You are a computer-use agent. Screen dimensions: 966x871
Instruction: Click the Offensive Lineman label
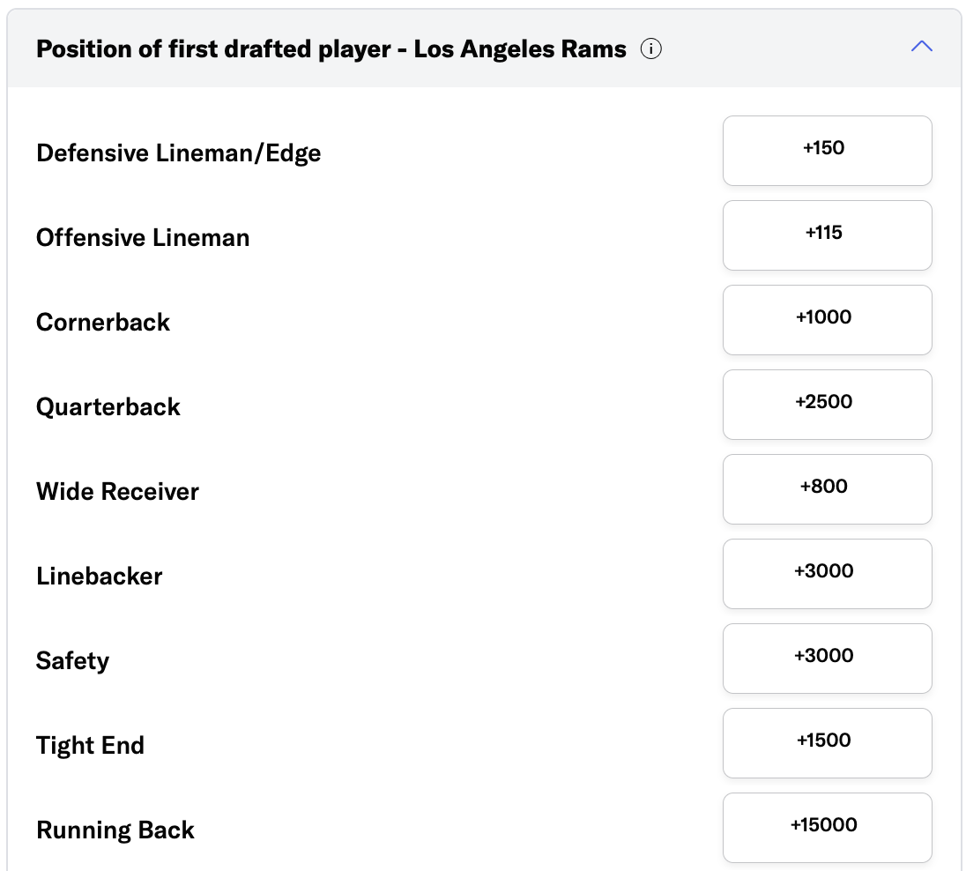click(x=143, y=238)
